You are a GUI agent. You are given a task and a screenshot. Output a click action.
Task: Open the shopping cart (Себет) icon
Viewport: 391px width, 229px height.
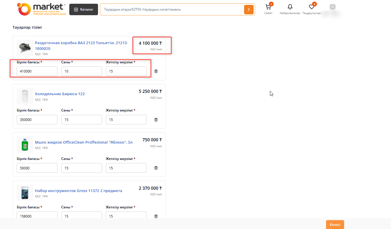coord(268,7)
